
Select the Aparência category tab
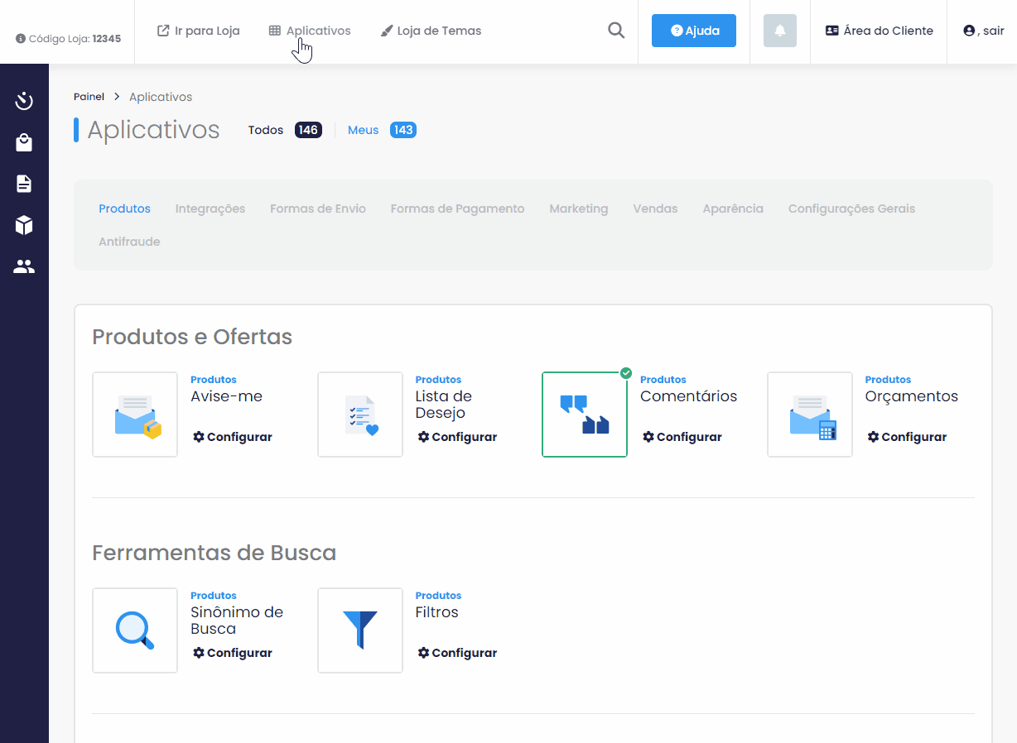pyautogui.click(x=733, y=209)
